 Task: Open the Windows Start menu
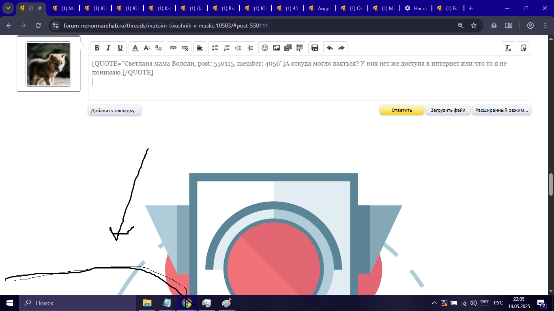click(x=10, y=303)
